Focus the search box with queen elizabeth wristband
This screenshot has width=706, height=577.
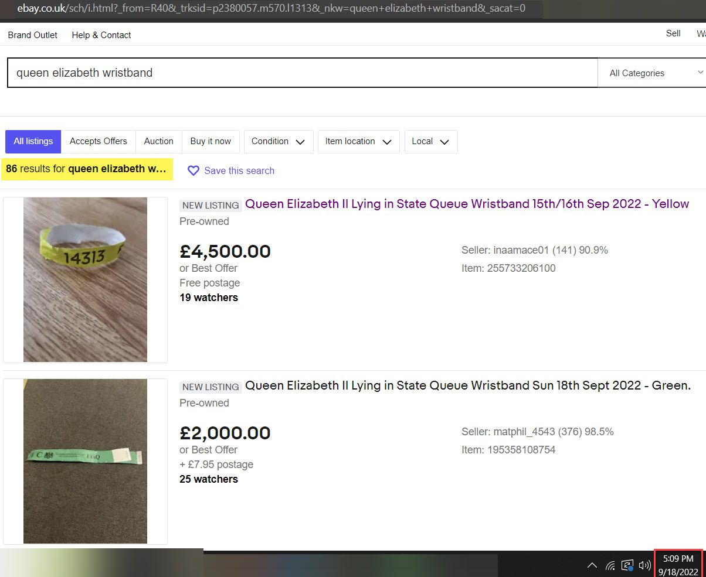(302, 73)
